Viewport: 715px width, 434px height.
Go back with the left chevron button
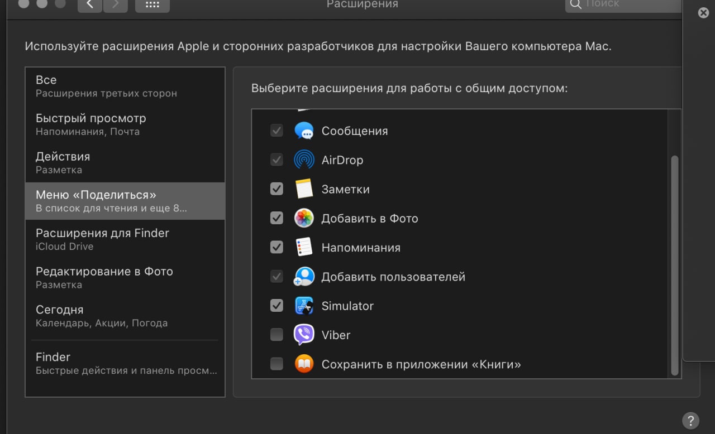pos(90,5)
